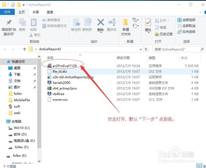Click the Edit (编辑) ribbon icon
The image size is (206, 168).
click(157, 28)
